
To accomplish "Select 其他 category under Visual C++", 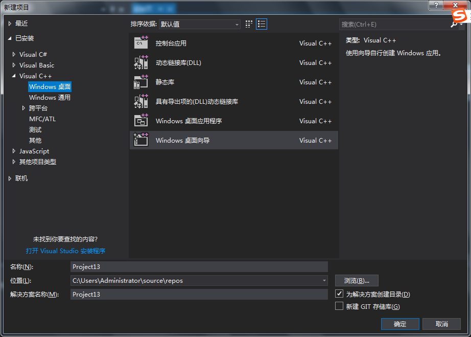I will point(35,141).
